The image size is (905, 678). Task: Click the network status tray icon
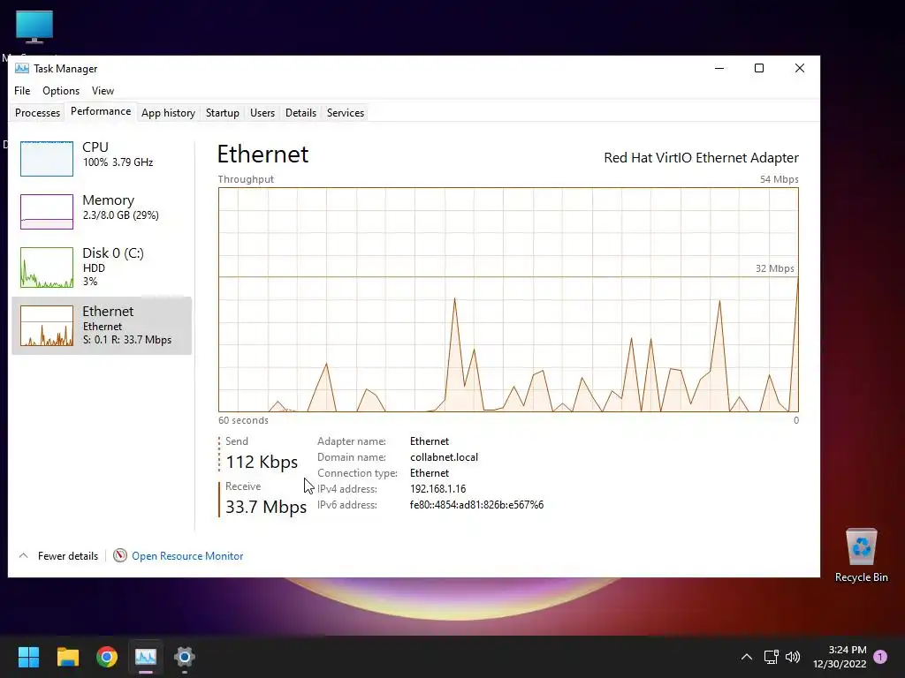coord(771,657)
